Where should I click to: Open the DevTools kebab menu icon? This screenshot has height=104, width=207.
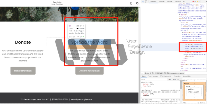click(203, 1)
